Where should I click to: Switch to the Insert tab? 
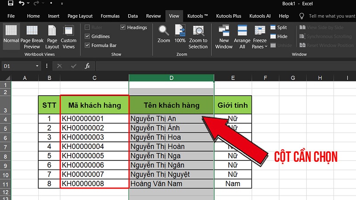point(53,16)
